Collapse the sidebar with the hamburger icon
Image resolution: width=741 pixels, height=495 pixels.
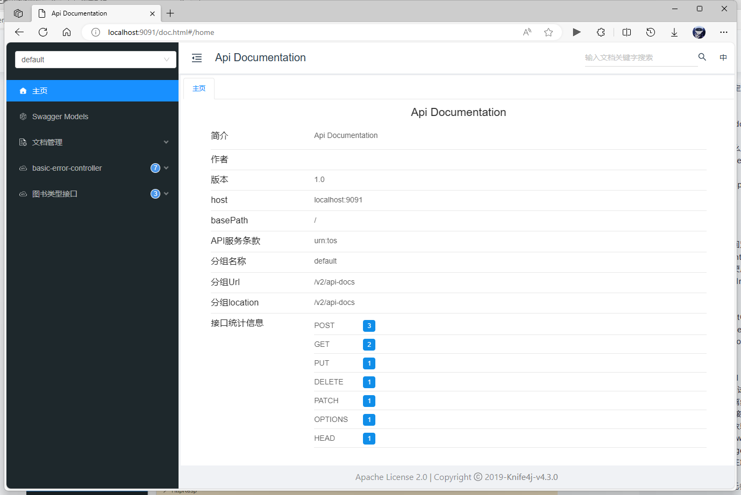pyautogui.click(x=196, y=57)
